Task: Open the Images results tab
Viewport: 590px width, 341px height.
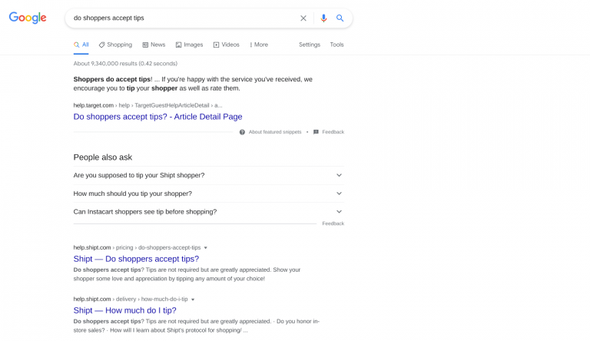Action: [189, 45]
